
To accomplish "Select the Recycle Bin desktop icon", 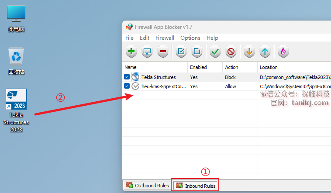I will 16,61.
